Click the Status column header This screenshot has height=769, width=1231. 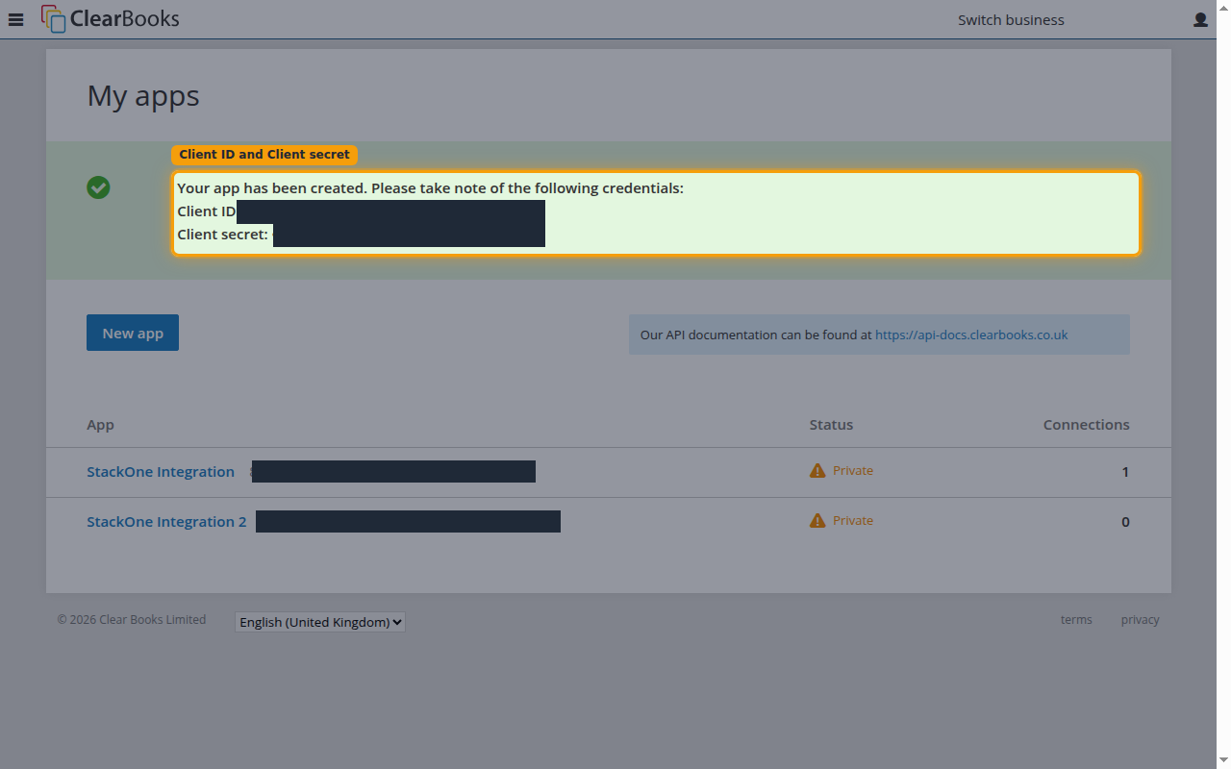click(831, 425)
